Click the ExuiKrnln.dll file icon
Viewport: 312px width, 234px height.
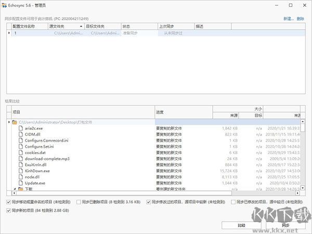coord(21,164)
